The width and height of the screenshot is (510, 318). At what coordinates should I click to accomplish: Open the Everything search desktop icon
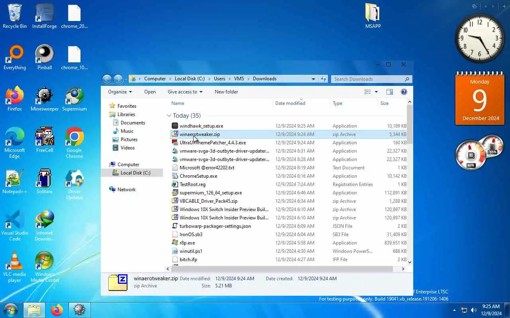pos(15,57)
